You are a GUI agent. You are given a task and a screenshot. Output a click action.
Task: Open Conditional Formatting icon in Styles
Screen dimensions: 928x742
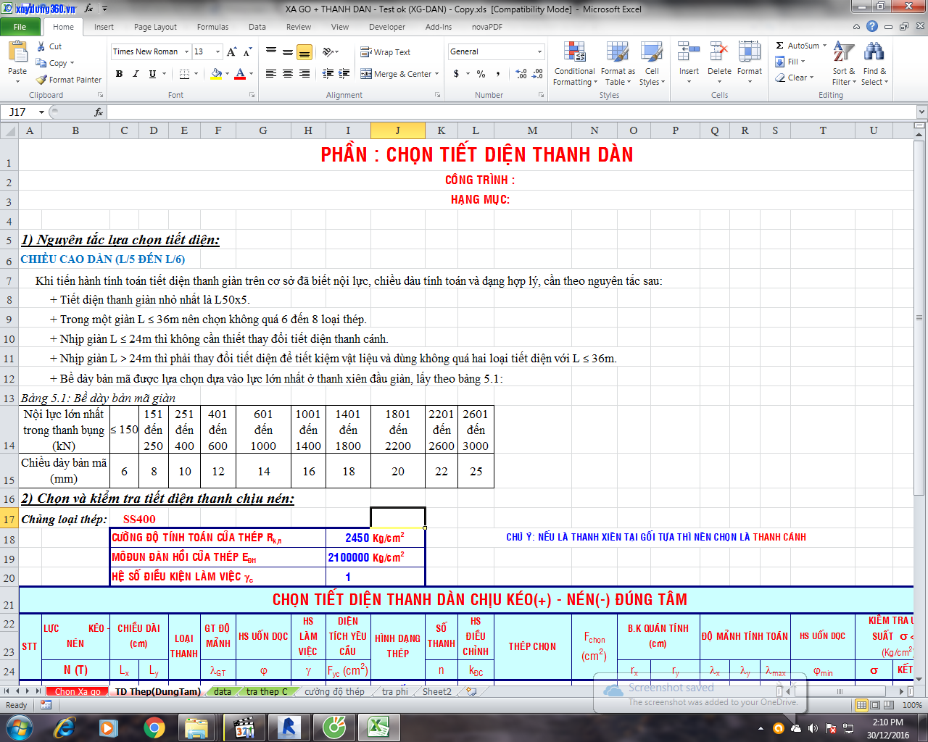(x=574, y=53)
